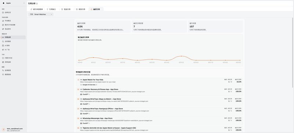Image resolution: width=294 pixels, height=133 pixels.
Task: Click ChatGPT icon under Calibrate row
Action: pos(81,94)
